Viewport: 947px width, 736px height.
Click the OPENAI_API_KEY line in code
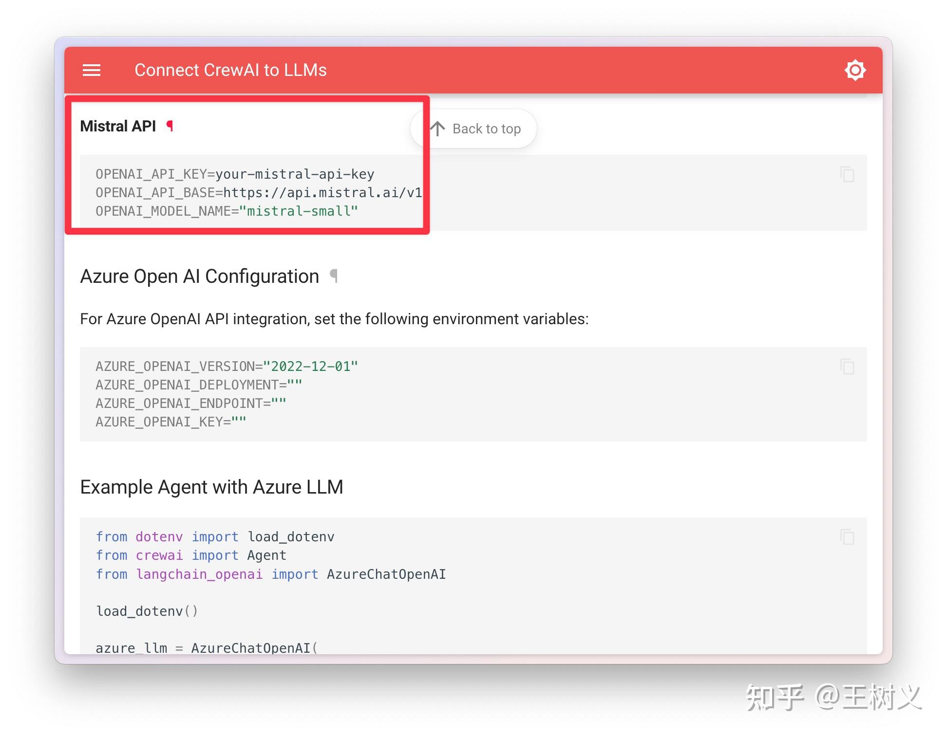click(x=235, y=174)
